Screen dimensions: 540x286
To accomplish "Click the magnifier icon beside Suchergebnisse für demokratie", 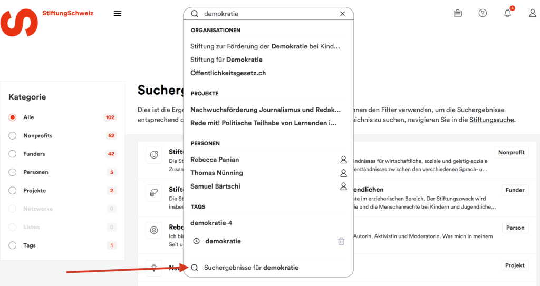I will coord(195,268).
